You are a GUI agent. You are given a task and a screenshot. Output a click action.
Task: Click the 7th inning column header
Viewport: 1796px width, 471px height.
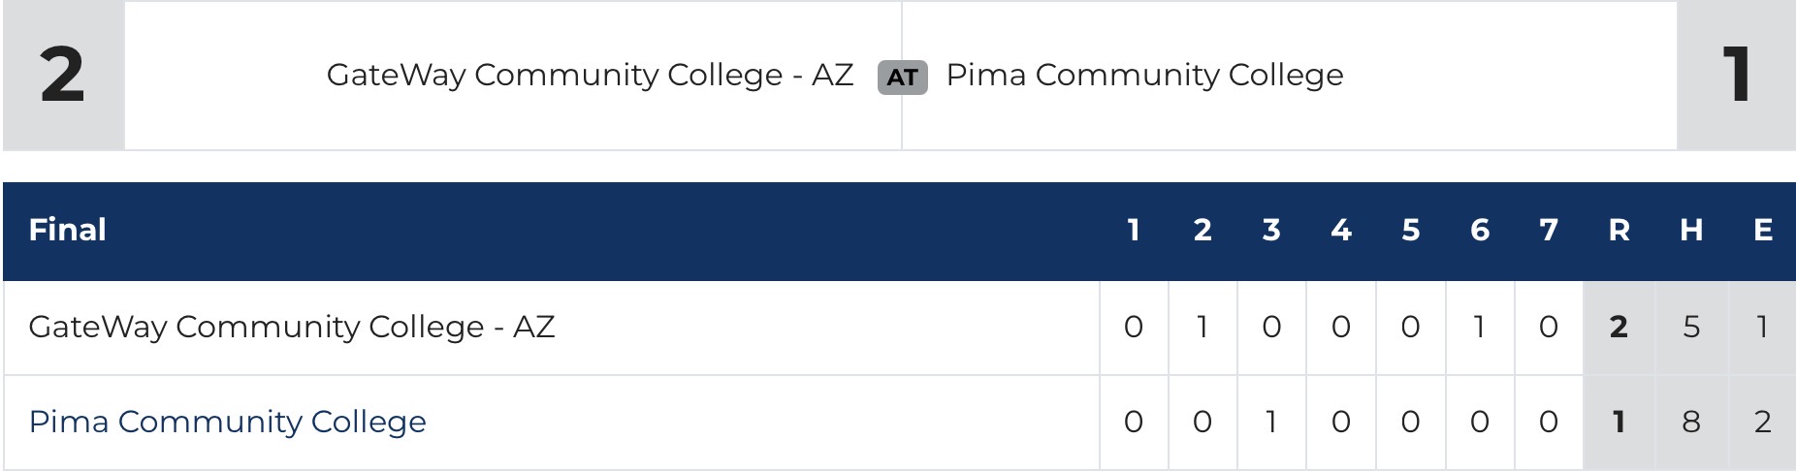(x=1549, y=230)
